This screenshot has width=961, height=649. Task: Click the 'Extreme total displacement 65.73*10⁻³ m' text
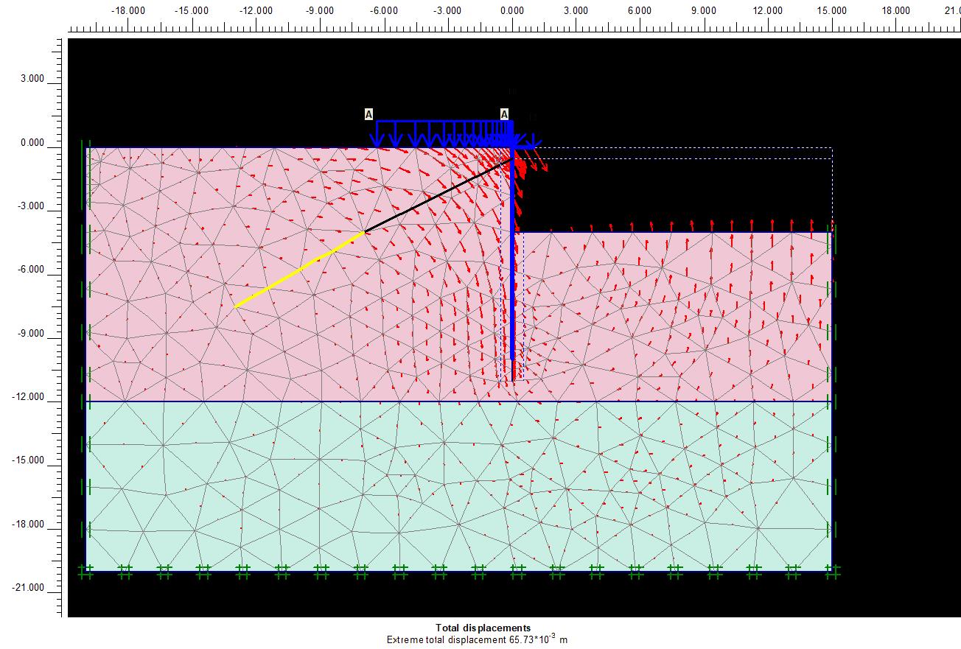[478, 639]
